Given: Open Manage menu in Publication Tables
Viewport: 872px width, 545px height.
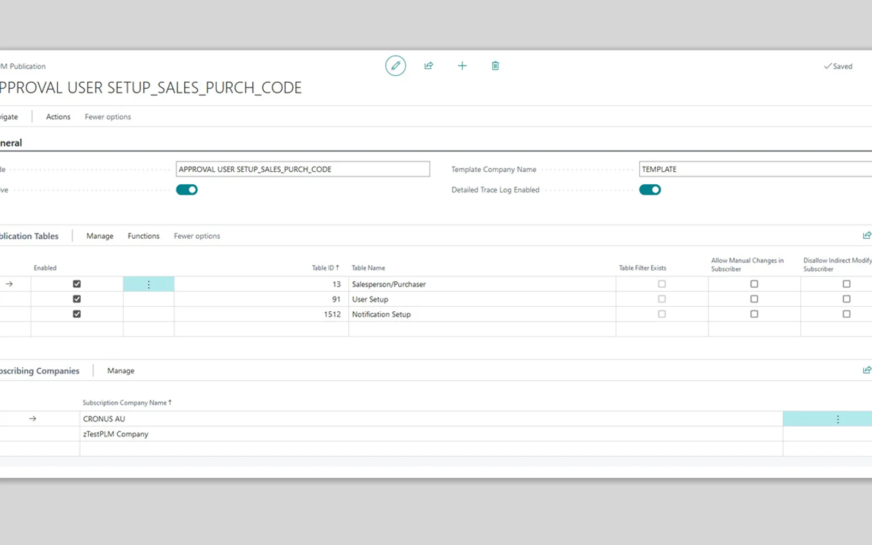Looking at the screenshot, I should click(100, 236).
